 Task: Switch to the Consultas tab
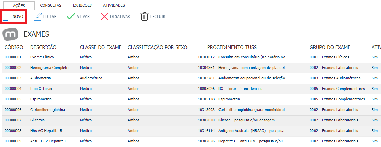[51, 5]
